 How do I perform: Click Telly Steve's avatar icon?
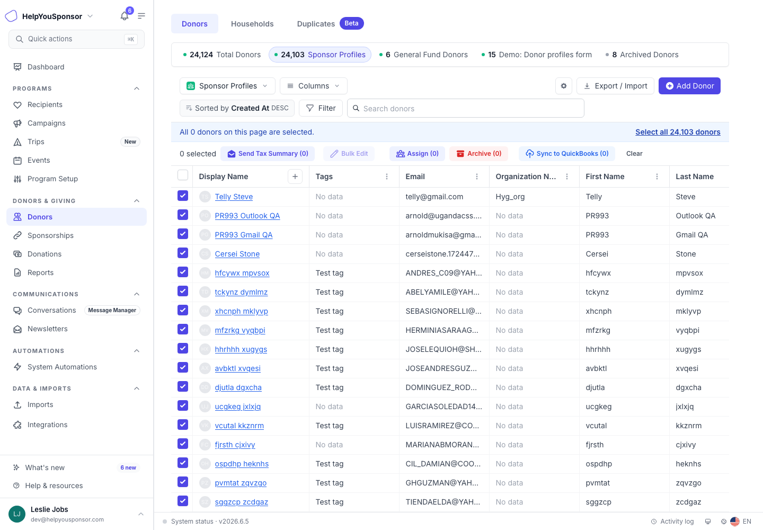point(205,197)
